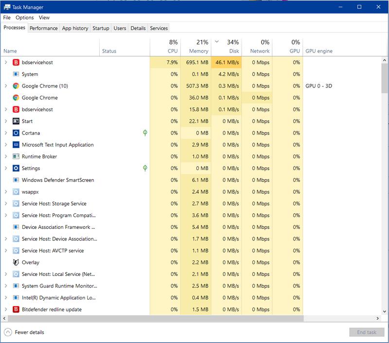Image resolution: width=389 pixels, height=343 pixels.
Task: Open the Startup tab
Action: click(x=101, y=28)
